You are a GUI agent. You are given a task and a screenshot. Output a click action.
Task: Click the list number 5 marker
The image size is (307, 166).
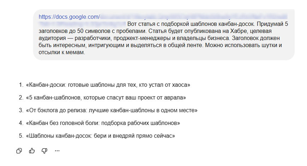[20, 136]
